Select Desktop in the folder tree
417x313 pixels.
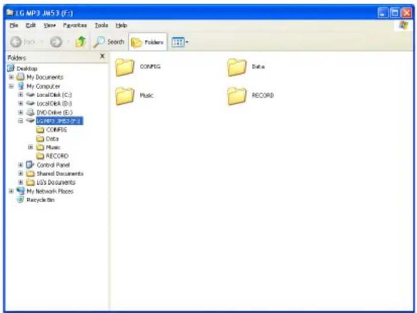(x=27, y=68)
